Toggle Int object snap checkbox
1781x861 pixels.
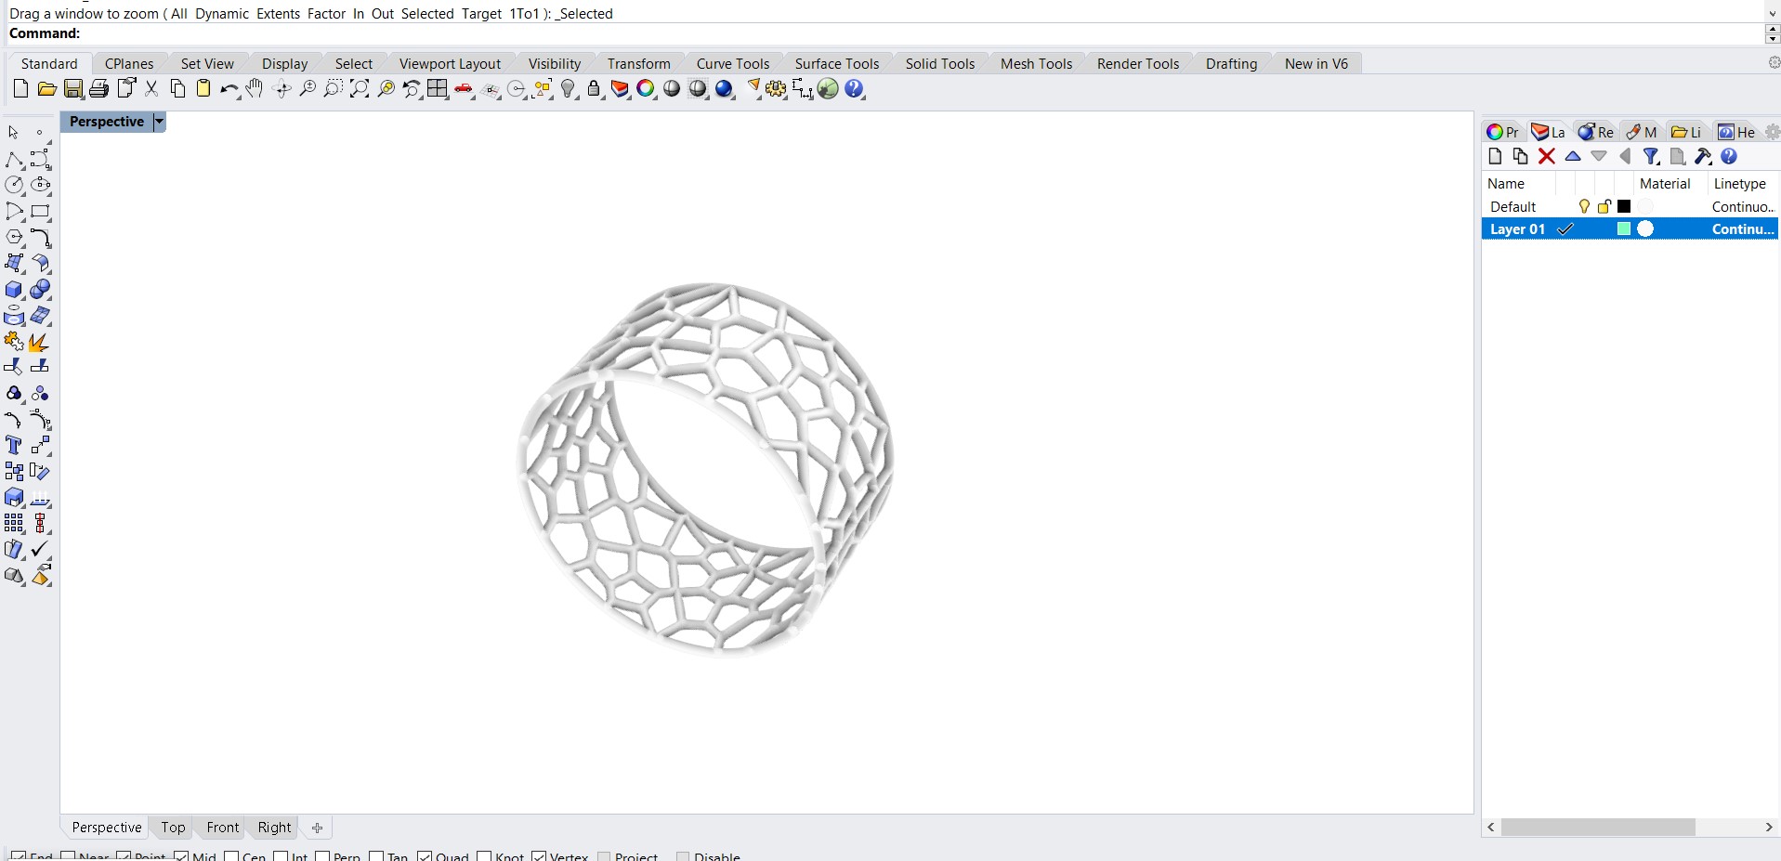click(x=281, y=856)
